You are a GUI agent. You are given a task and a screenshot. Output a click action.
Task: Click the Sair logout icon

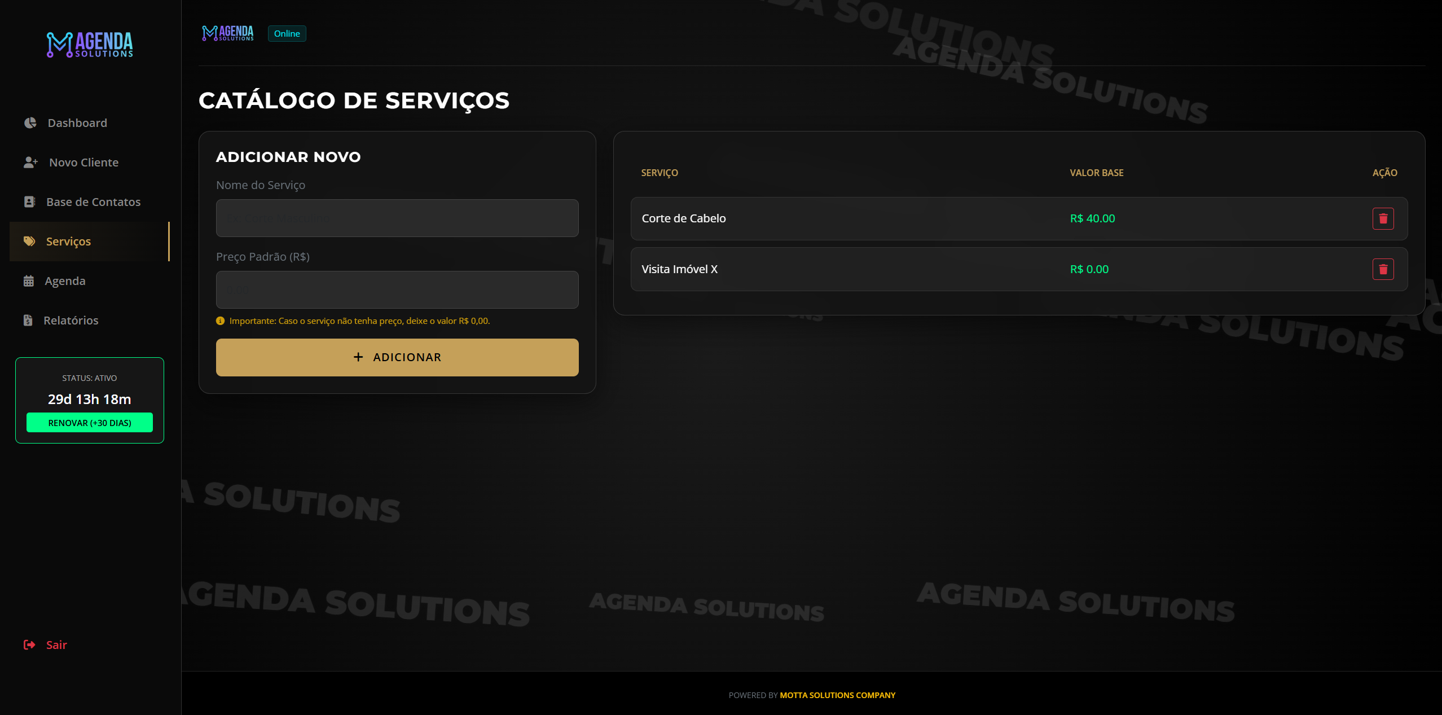coord(29,645)
